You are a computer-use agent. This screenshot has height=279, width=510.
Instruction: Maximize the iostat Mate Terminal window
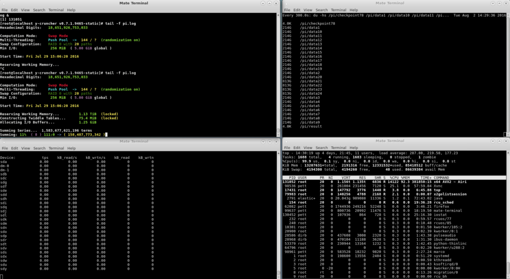tap(269, 141)
